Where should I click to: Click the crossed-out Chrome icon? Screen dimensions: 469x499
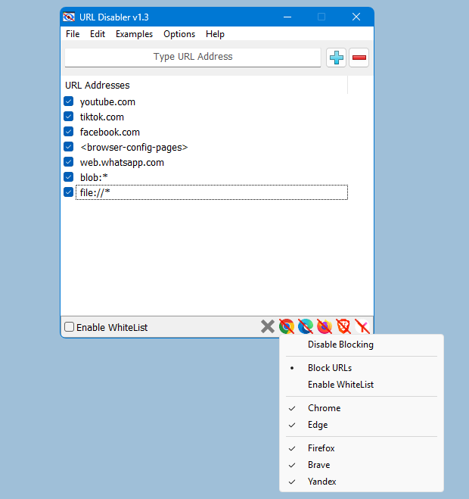(287, 326)
